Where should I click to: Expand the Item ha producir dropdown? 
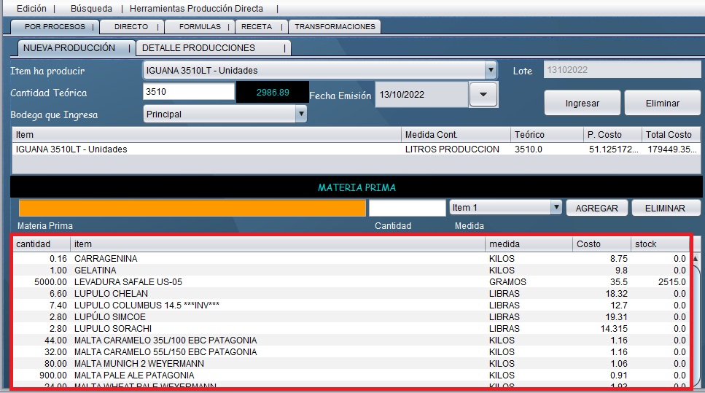(491, 71)
